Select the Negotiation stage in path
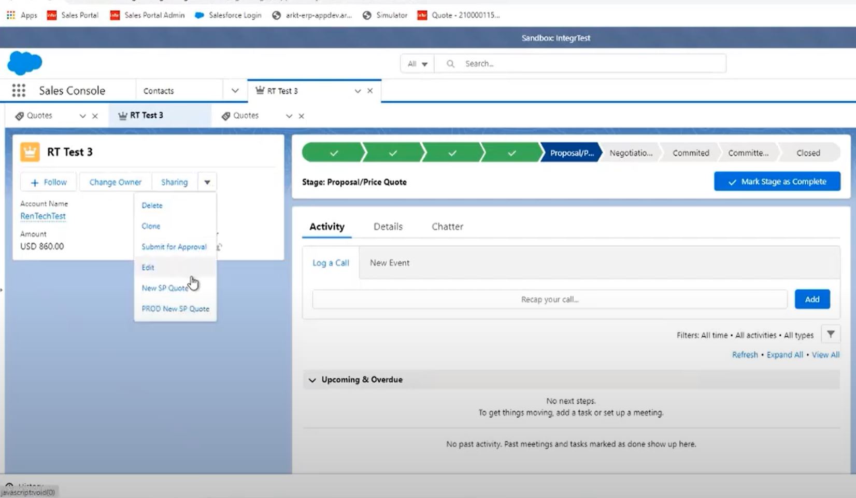The height and width of the screenshot is (498, 856). click(x=631, y=153)
